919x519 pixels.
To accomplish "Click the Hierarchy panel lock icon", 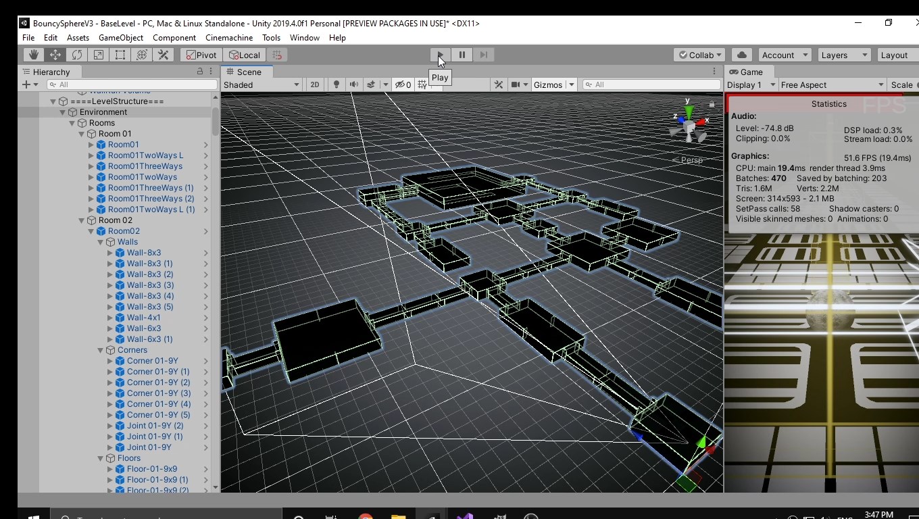I will coord(200,72).
